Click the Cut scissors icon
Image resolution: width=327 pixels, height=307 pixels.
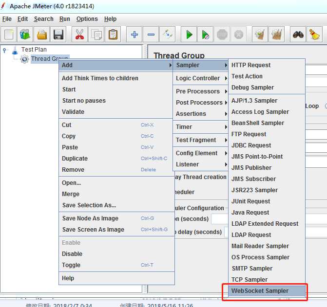79,35
